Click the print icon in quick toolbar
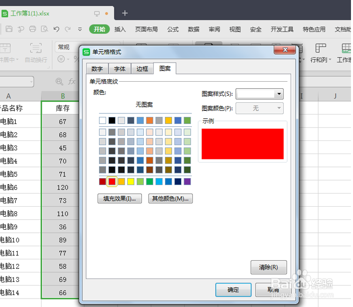353x307 pixels. click(33, 29)
